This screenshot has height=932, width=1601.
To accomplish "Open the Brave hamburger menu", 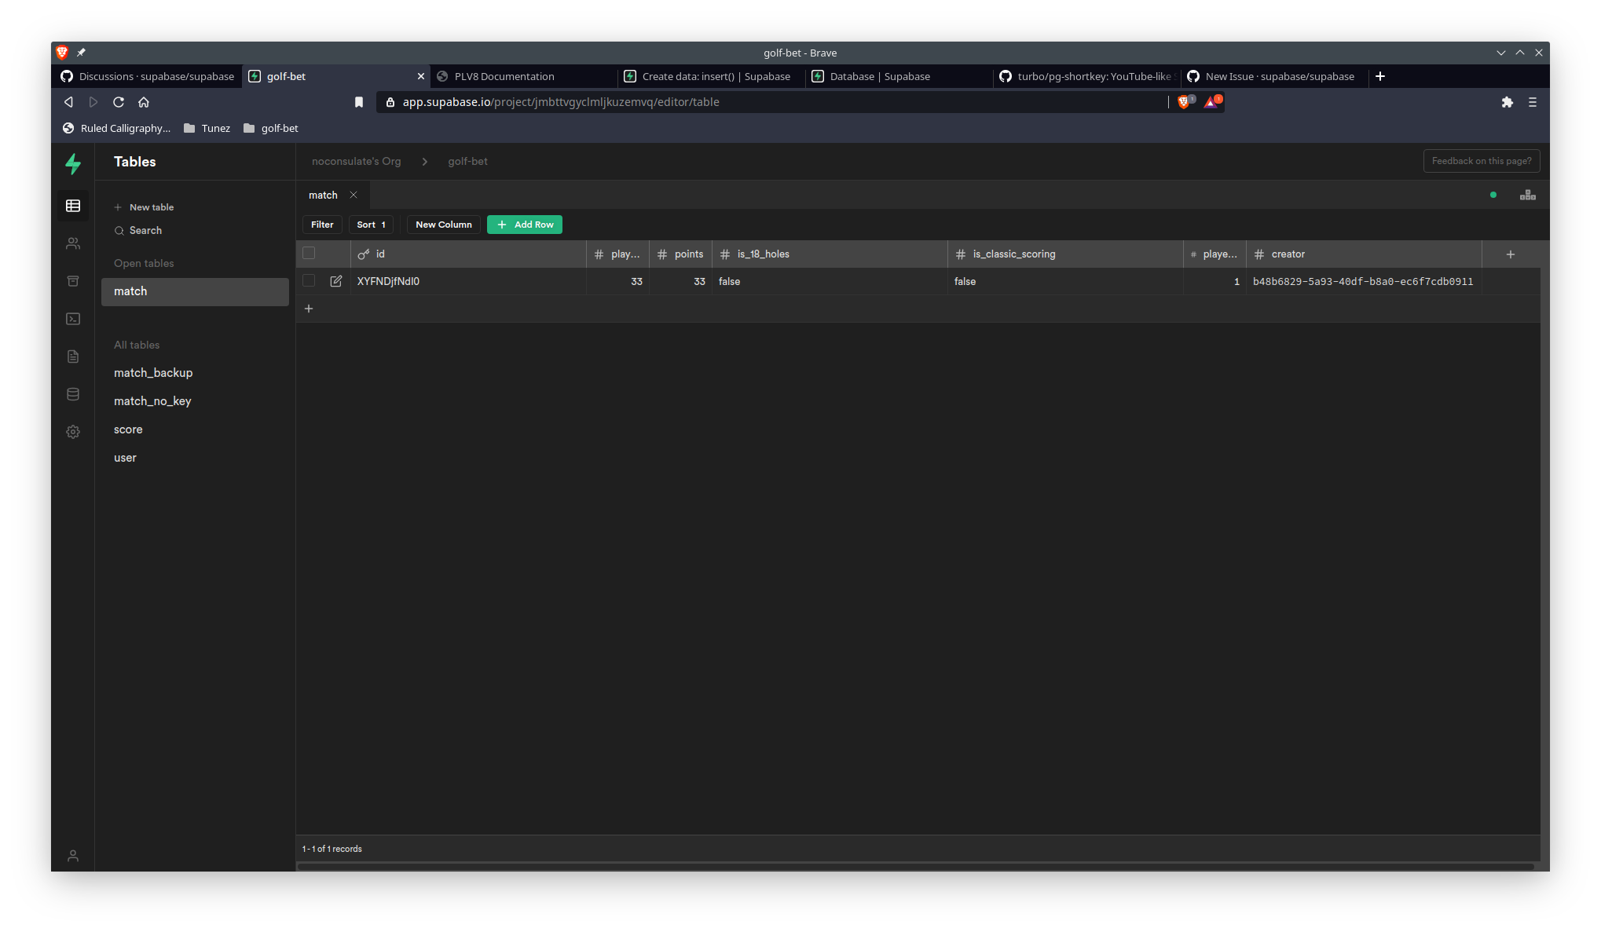I will coord(1532,102).
